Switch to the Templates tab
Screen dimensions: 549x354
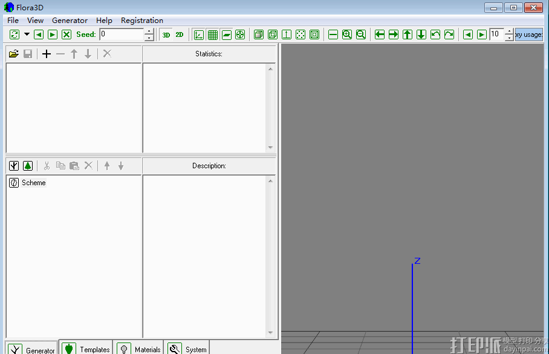(x=86, y=348)
